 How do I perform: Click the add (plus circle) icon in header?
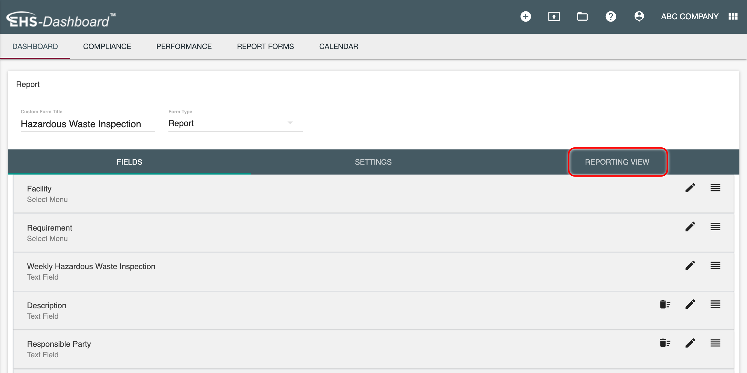(x=525, y=17)
